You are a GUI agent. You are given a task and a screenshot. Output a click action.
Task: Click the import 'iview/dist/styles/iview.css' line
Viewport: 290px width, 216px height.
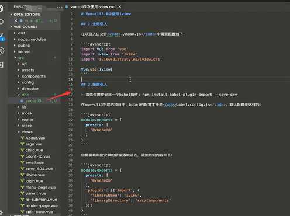coord(122,59)
